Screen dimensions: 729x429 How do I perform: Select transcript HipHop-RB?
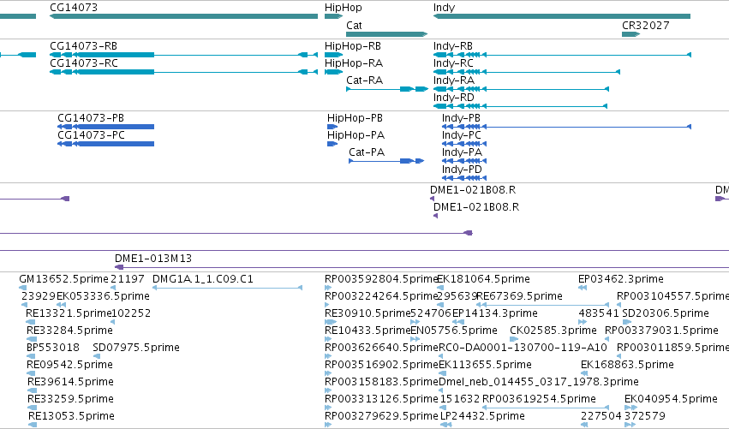[333, 55]
